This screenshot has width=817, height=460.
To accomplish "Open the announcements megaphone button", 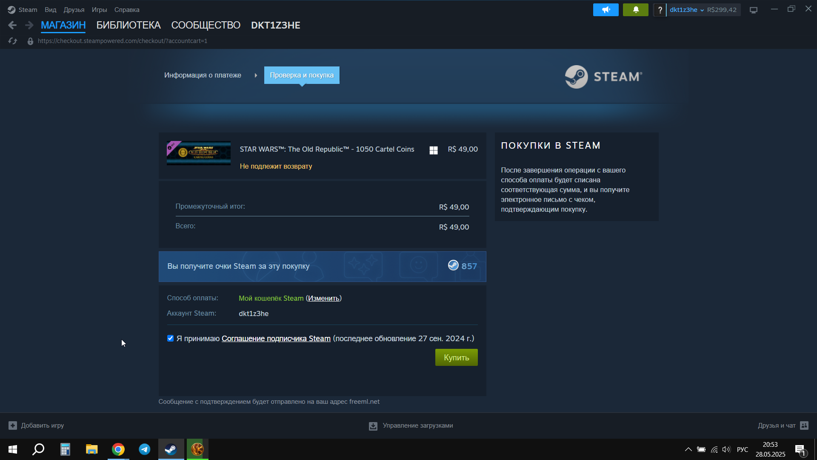I will tap(606, 10).
